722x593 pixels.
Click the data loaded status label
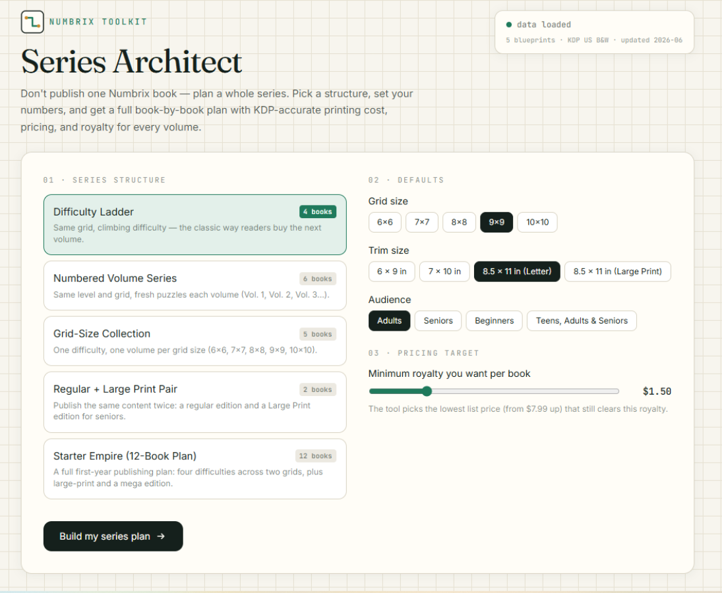click(x=544, y=24)
